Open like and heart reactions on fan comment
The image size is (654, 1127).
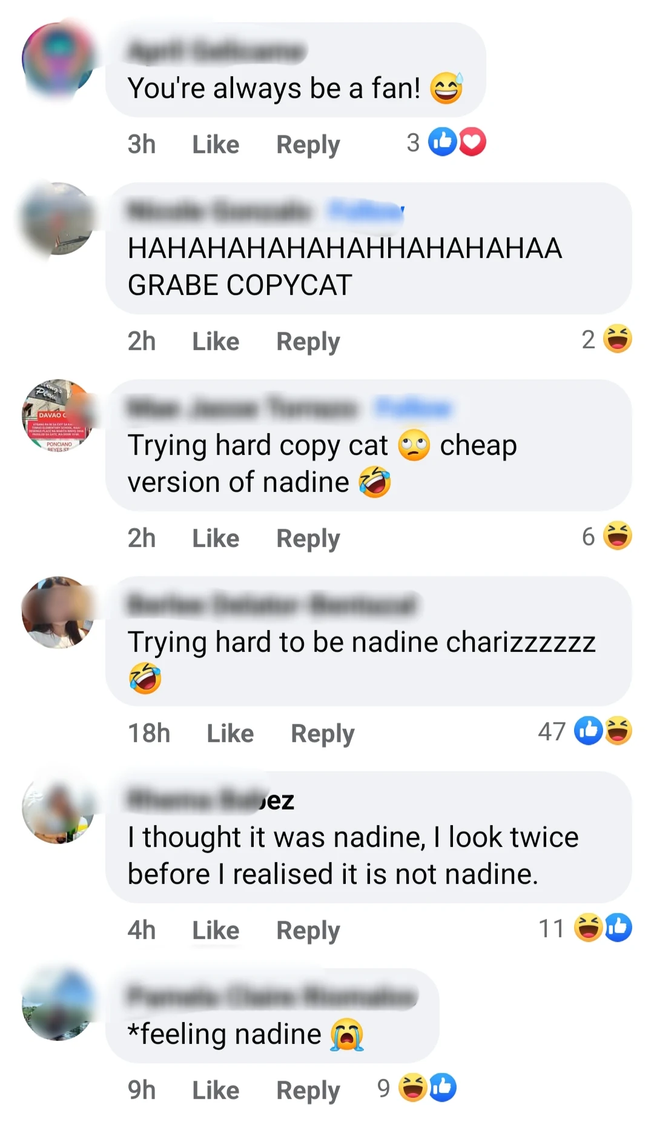[x=447, y=143]
